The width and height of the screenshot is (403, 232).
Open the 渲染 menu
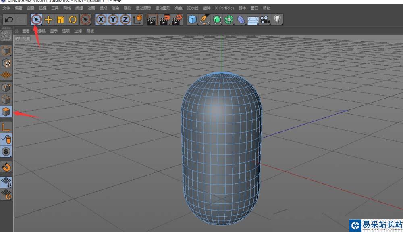115,8
